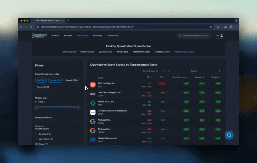257x163 pixels.
Task: Click the Streamlined Premium logo
Action: (x=39, y=36)
